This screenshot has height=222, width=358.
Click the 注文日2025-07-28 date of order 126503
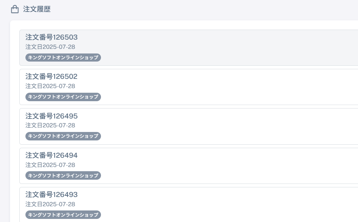[50, 47]
